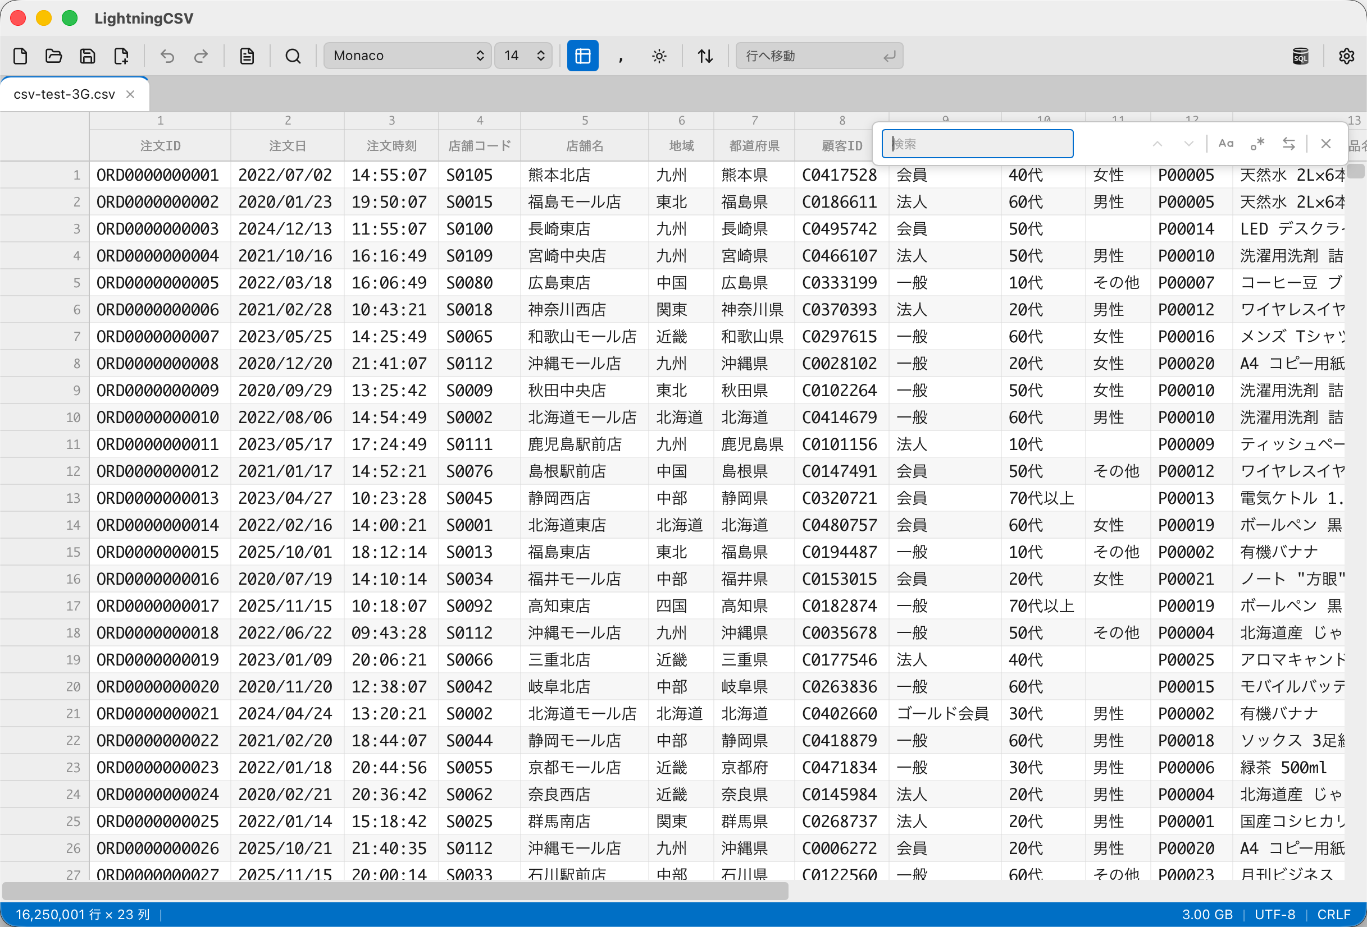Open search with the magnifier icon

[x=293, y=56]
